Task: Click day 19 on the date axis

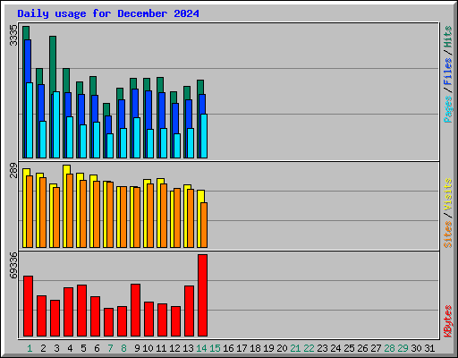Action: [268, 348]
